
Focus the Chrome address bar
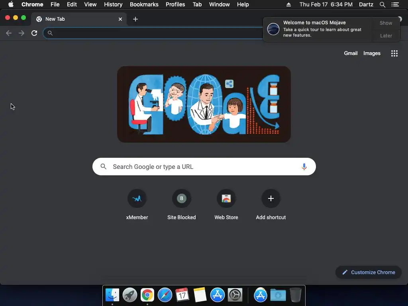[153, 33]
